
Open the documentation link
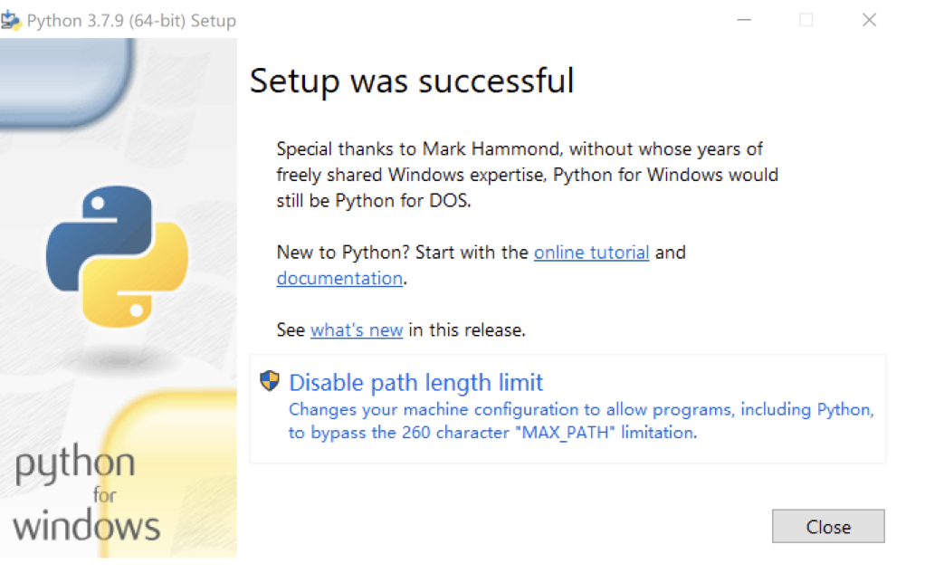339,279
